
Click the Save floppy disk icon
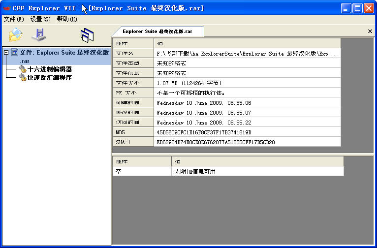[x=39, y=35]
